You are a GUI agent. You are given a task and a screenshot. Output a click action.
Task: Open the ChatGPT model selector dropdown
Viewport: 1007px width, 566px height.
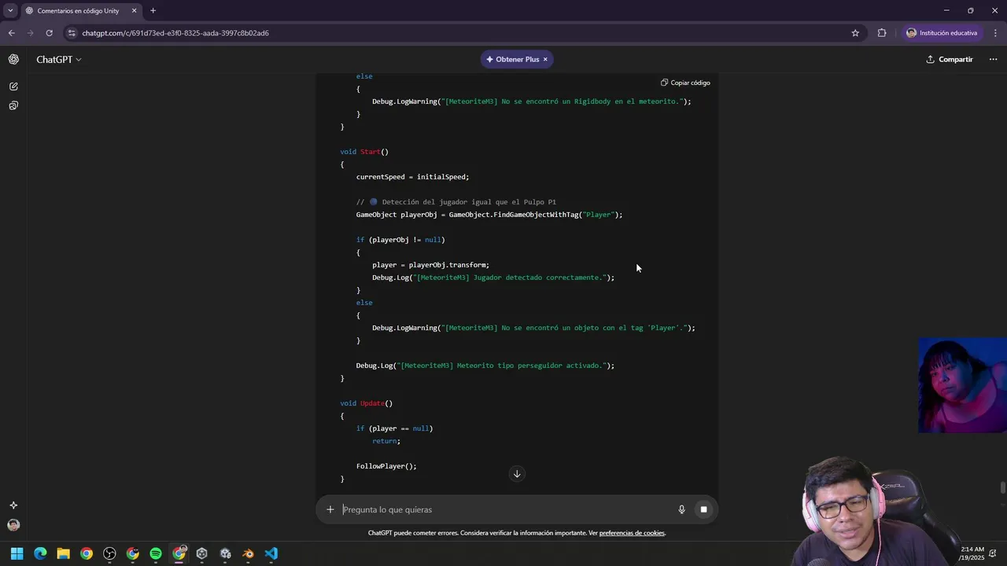[x=58, y=60]
